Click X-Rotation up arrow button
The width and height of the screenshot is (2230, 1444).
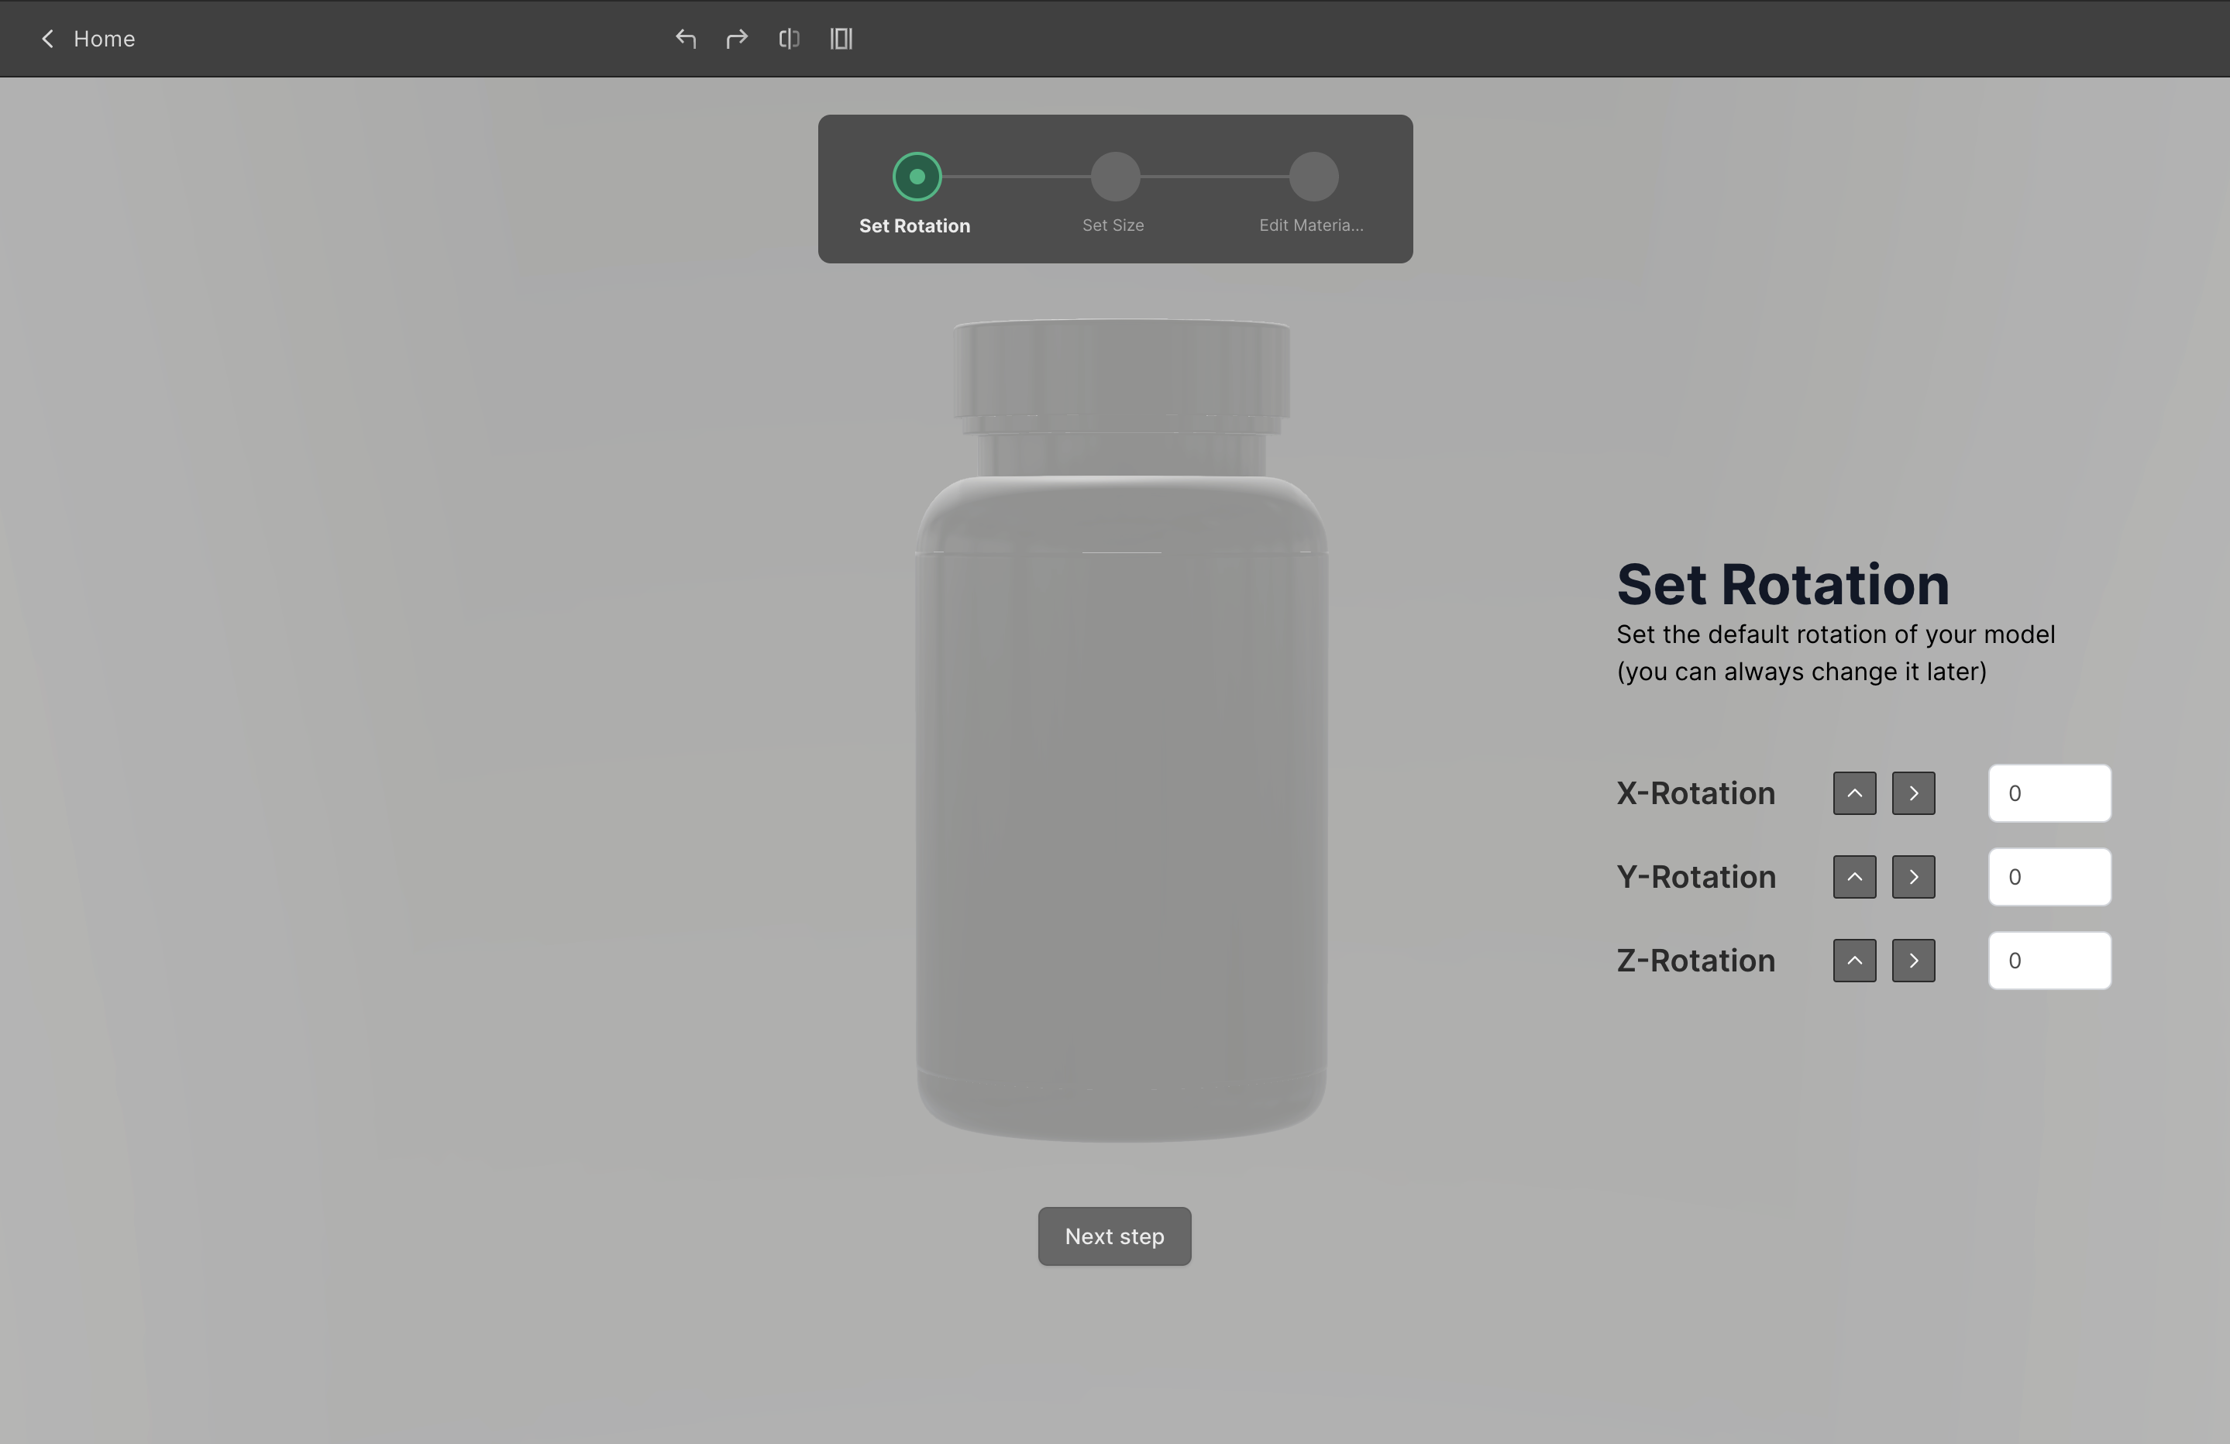[1854, 792]
